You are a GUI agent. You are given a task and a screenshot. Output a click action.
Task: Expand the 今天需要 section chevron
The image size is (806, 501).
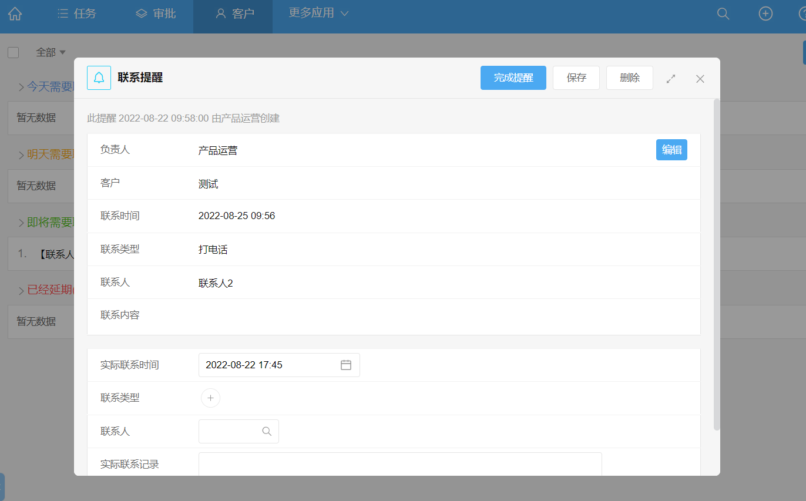pyautogui.click(x=21, y=88)
